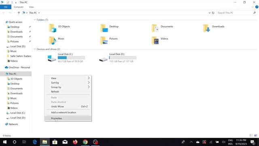Open the Downloads folder icon in Folders
Viewport: 259px width, 146px height.
[x=207, y=28]
